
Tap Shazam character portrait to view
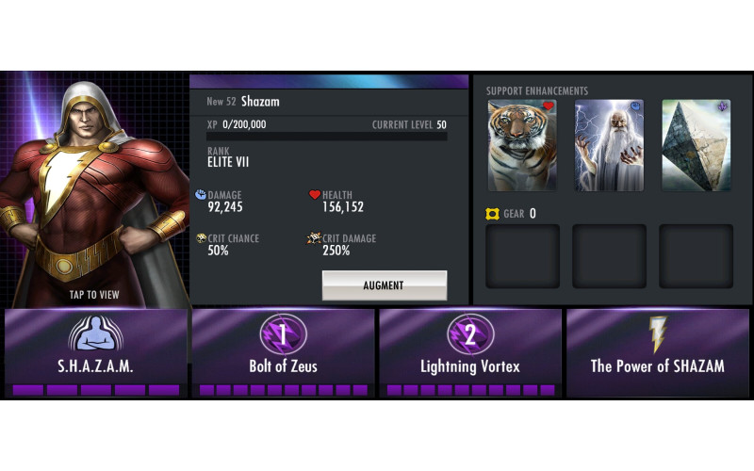[x=95, y=190]
